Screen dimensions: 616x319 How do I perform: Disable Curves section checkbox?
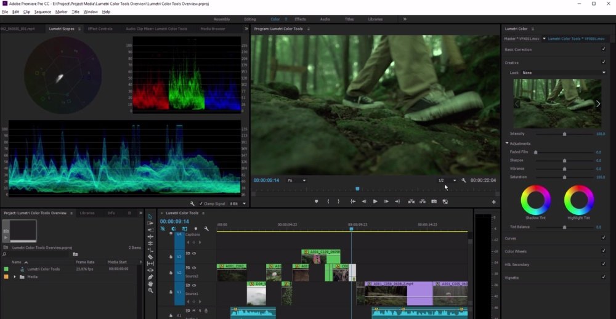click(604, 238)
